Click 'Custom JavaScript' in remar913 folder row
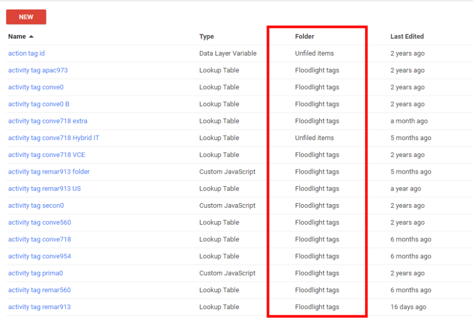This screenshot has width=473, height=318. [x=227, y=172]
